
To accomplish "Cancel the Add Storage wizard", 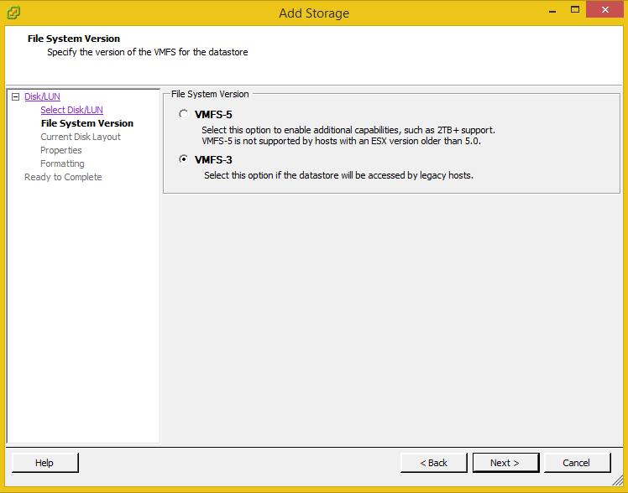I will 577,463.
